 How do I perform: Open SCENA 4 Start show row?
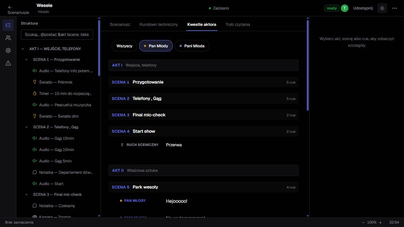coord(204,131)
